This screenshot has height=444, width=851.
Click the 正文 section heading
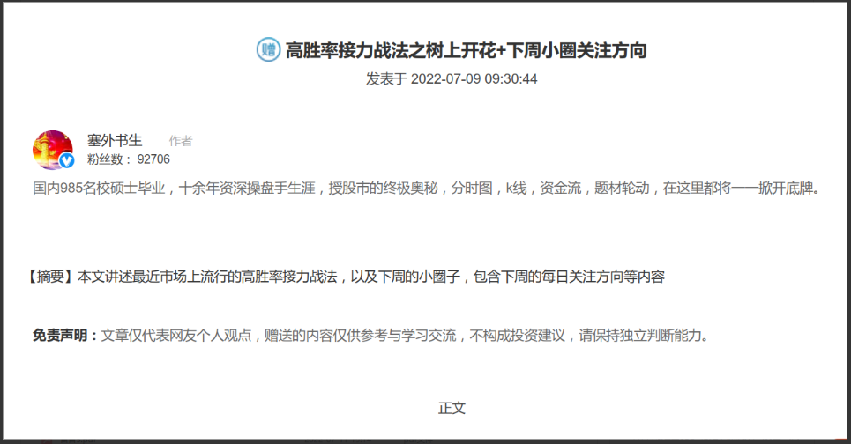pos(452,408)
